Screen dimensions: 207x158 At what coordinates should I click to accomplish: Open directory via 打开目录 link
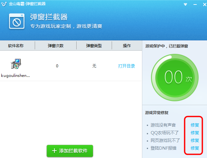[127, 66]
